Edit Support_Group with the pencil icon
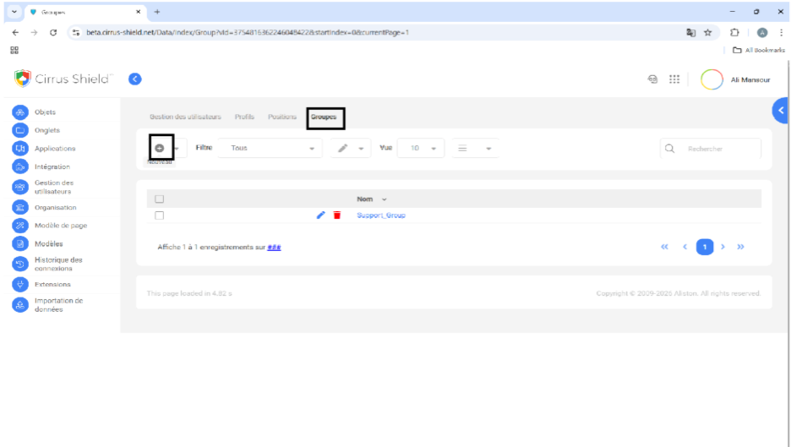The width and height of the screenshot is (791, 447). [320, 215]
